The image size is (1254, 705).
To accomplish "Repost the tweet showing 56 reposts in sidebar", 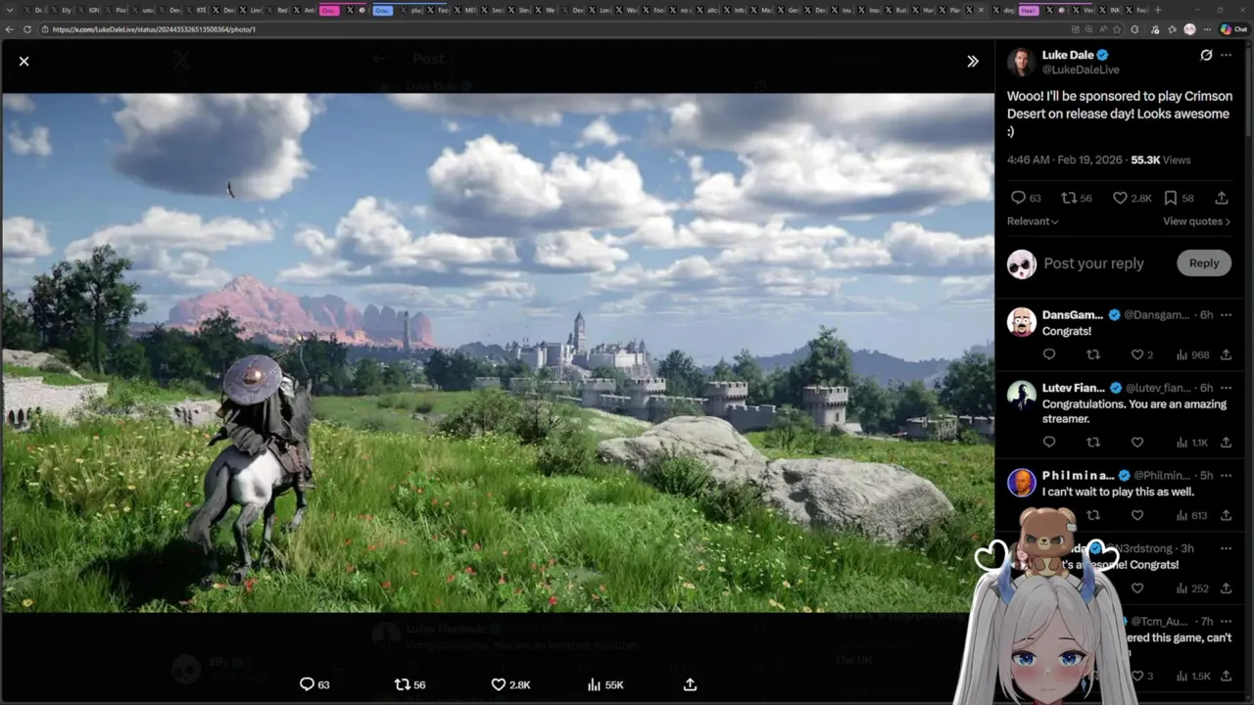I will pyautogui.click(x=1077, y=198).
